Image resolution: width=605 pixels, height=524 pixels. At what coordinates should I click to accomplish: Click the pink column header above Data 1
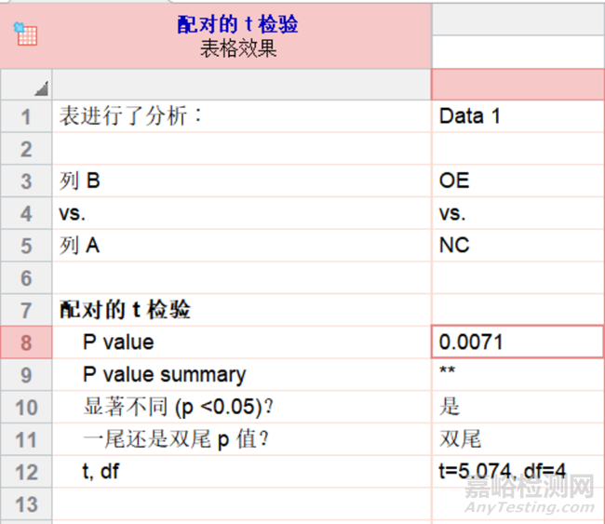coord(517,85)
